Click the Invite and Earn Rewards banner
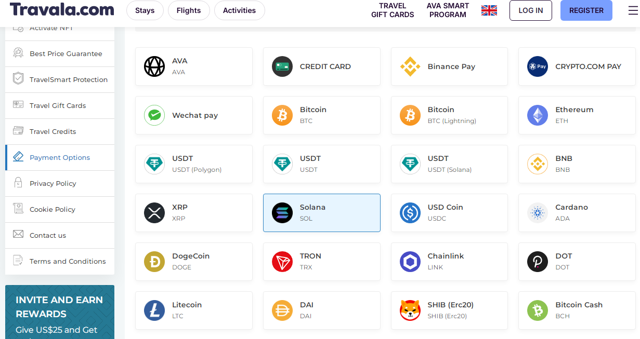Image resolution: width=640 pixels, height=339 pixels. (x=60, y=312)
